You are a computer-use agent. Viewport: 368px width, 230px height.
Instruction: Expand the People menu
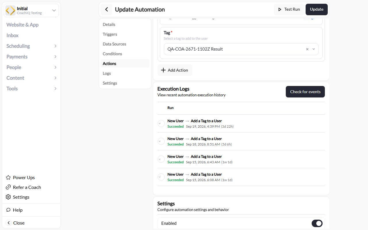click(55, 67)
